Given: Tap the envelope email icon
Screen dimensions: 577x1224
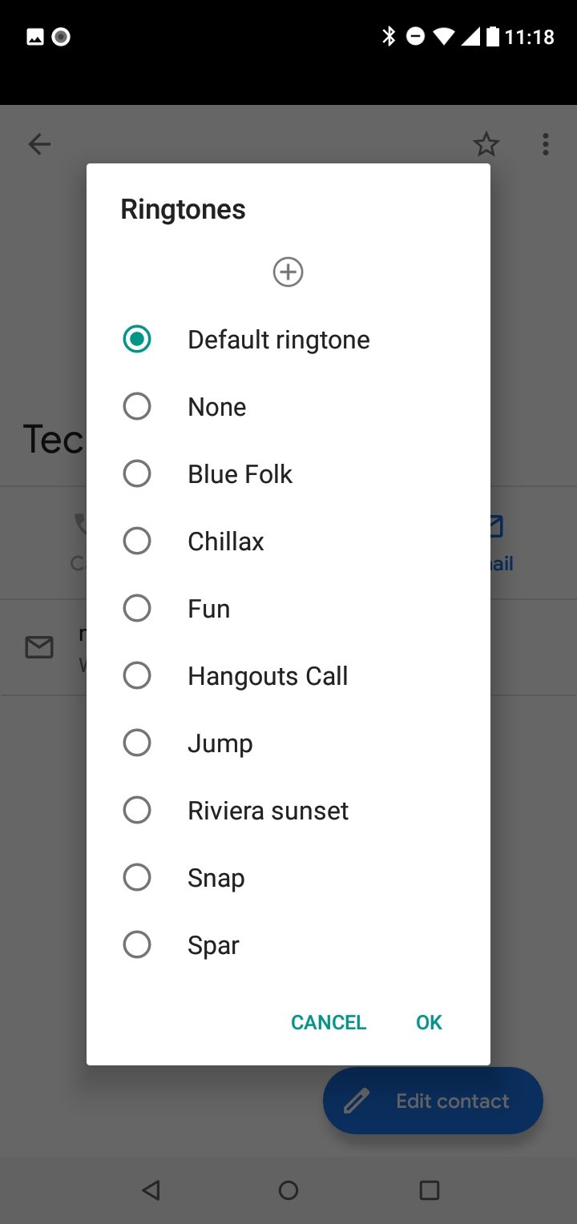Looking at the screenshot, I should [39, 647].
